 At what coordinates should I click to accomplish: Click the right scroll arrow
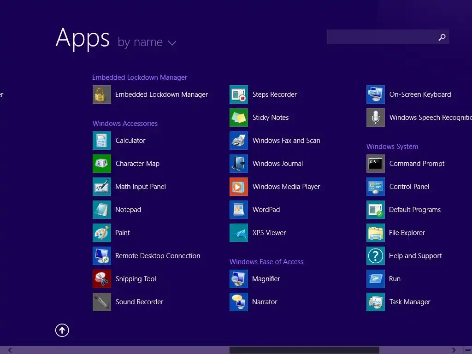(454, 350)
